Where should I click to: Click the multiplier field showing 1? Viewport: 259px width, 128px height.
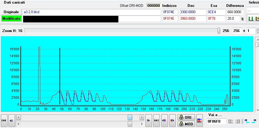pyautogui.click(x=251, y=31)
